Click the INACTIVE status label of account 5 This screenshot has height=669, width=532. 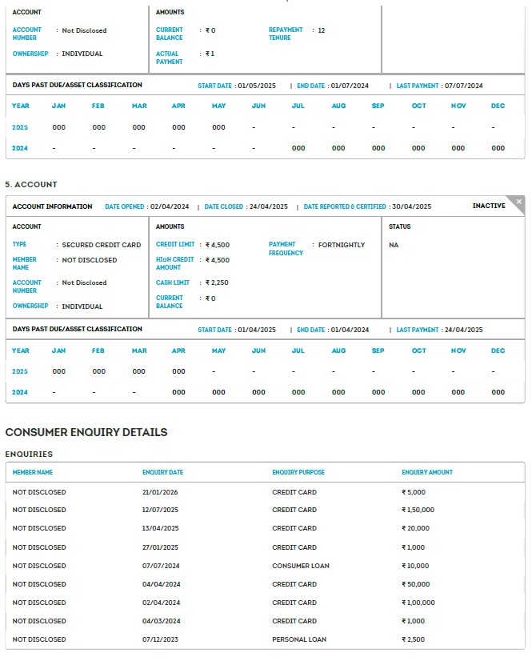pyautogui.click(x=489, y=206)
